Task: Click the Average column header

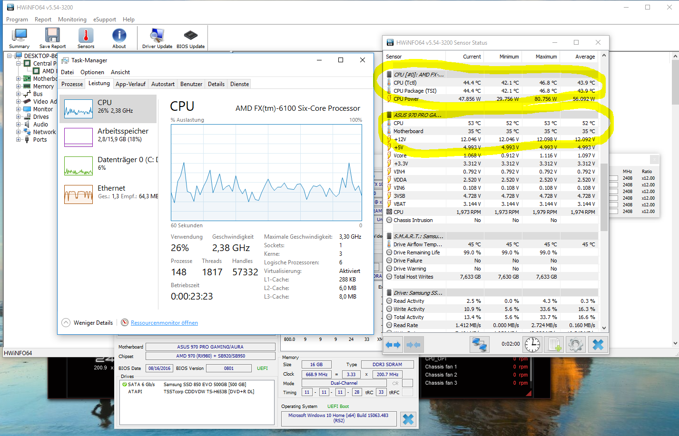Action: tap(579, 57)
